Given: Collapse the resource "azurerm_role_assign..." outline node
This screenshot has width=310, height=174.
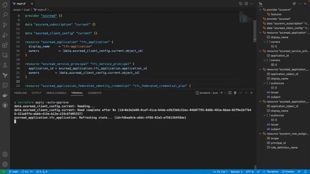Looking at the screenshot, I should [261, 134].
